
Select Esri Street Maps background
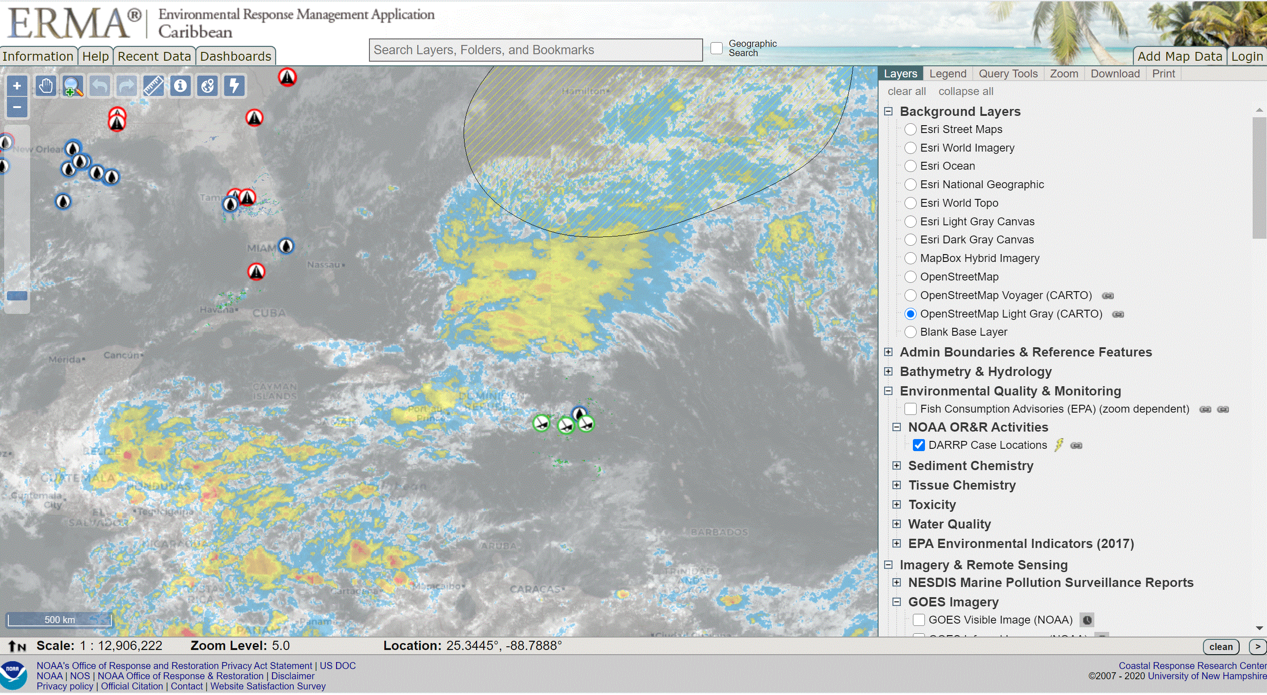pos(911,129)
